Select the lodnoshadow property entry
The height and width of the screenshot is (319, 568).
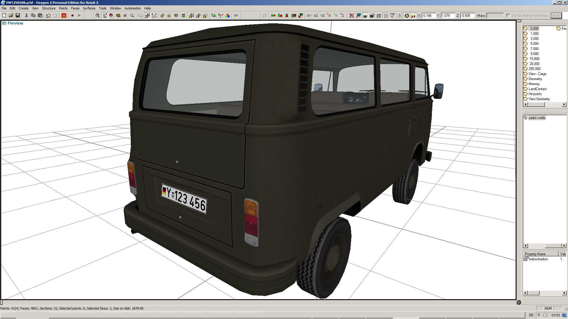click(x=538, y=259)
